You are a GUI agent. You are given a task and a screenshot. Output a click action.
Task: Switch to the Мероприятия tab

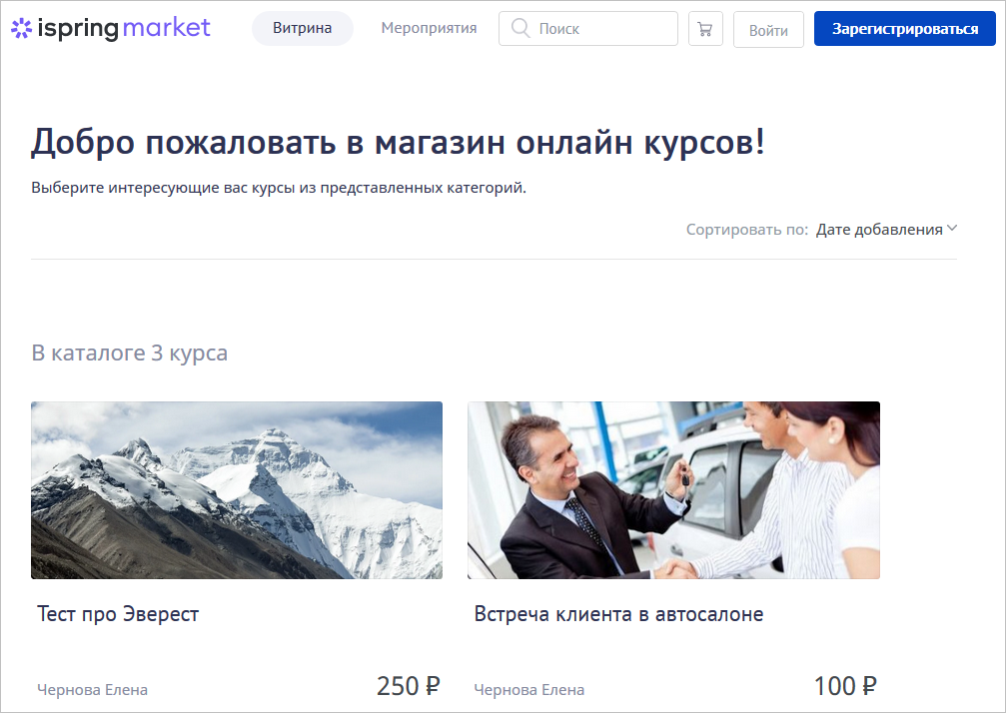click(x=429, y=28)
